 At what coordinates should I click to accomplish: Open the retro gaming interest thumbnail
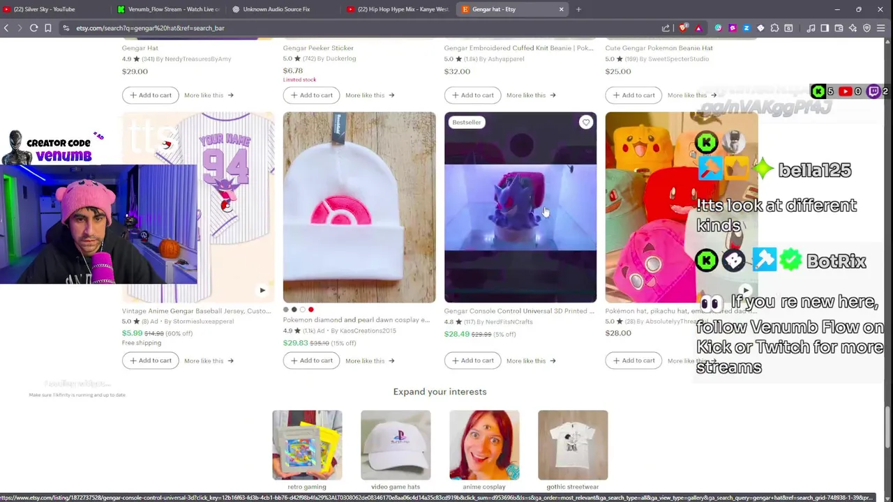[x=307, y=445]
